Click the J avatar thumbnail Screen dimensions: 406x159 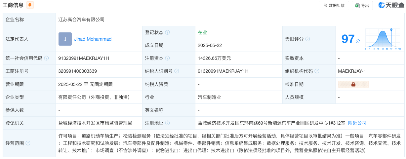pyautogui.click(x=65, y=39)
